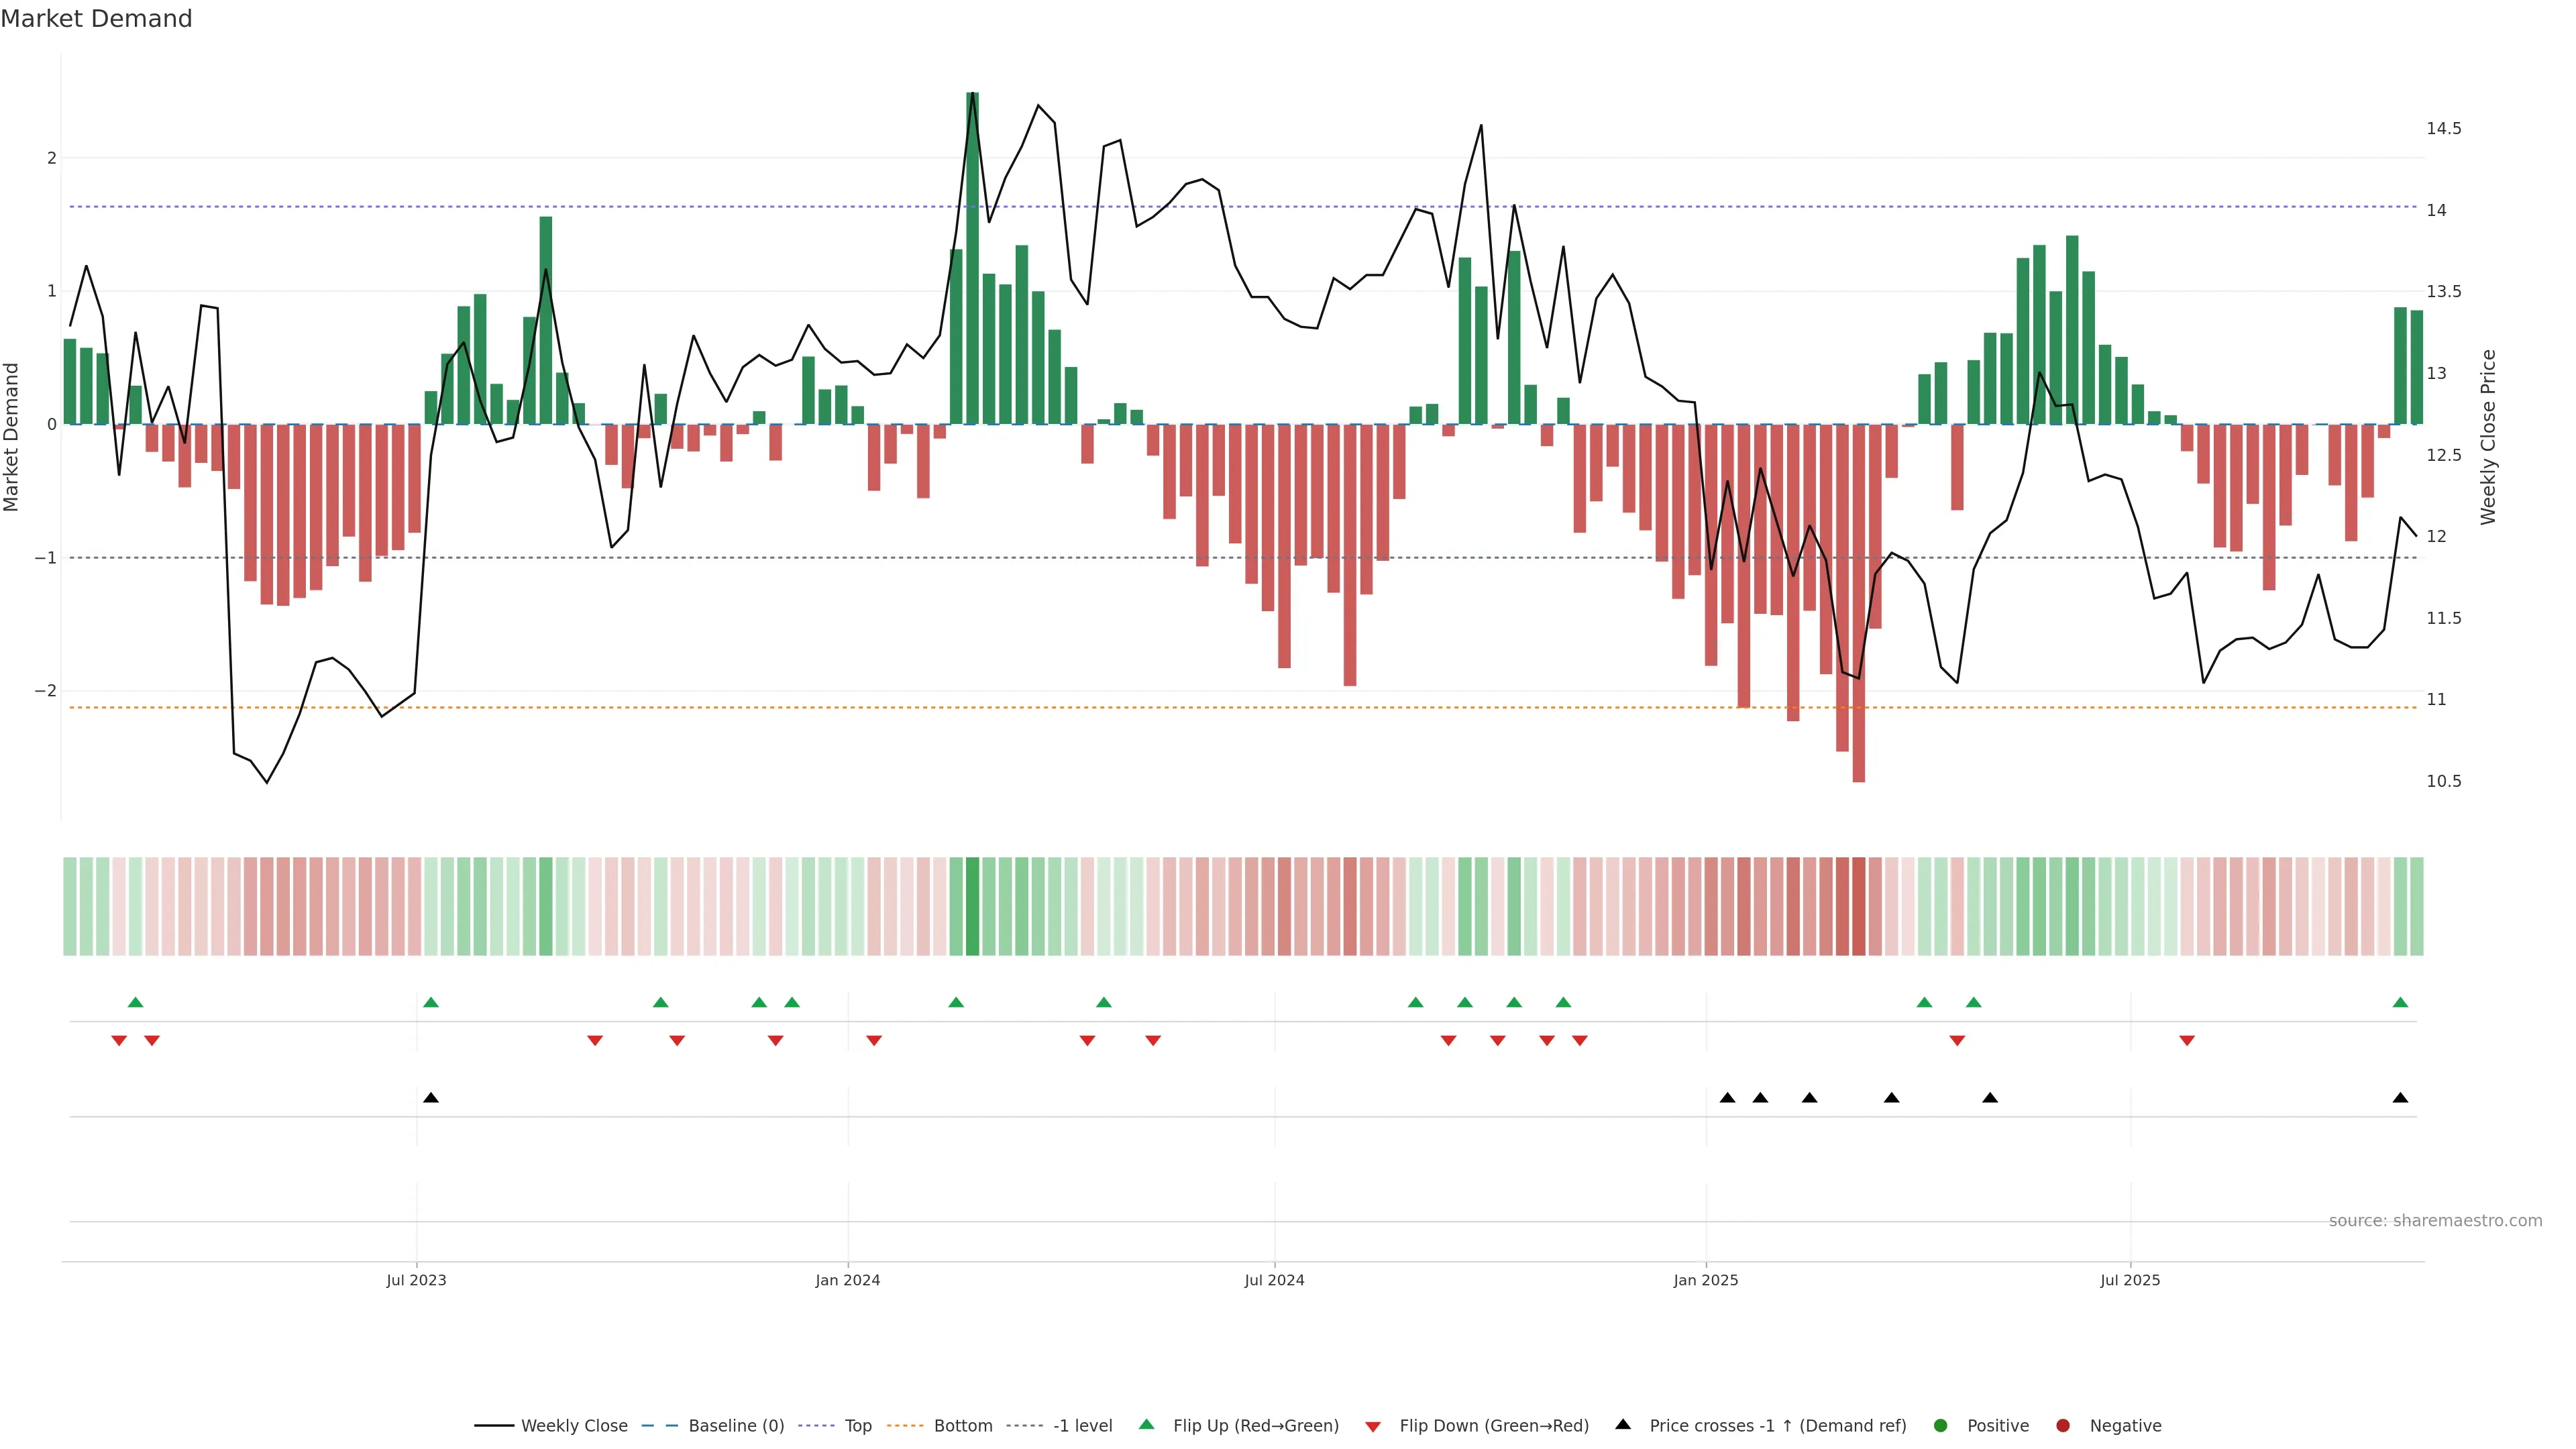This screenshot has width=2576, height=1449.
Task: Click the source sharemaestro.com text
Action: [2435, 1221]
